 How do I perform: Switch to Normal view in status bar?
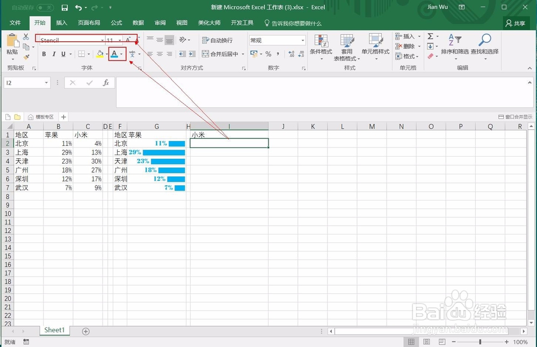coord(411,342)
